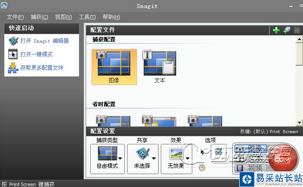Click the 捕获配置 section heading
The image size is (303, 187).
tap(104, 39)
